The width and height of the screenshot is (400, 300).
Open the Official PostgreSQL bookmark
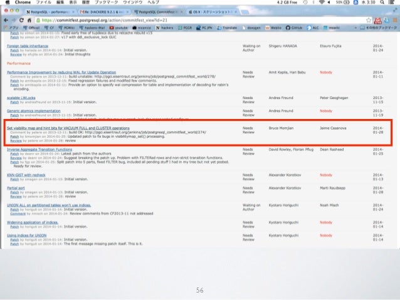[31, 28]
